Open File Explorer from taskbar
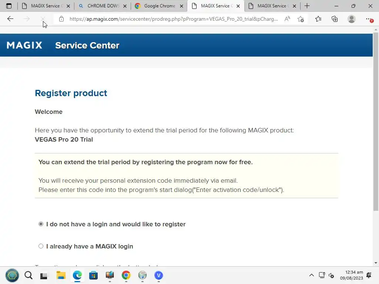Image resolution: width=379 pixels, height=284 pixels. (61, 275)
